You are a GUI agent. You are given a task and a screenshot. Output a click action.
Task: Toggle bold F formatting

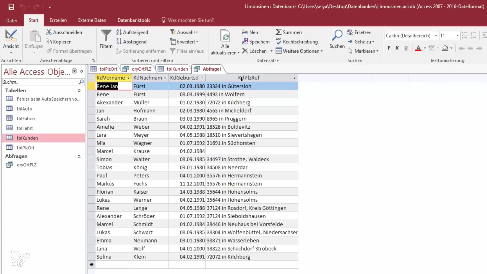point(389,48)
